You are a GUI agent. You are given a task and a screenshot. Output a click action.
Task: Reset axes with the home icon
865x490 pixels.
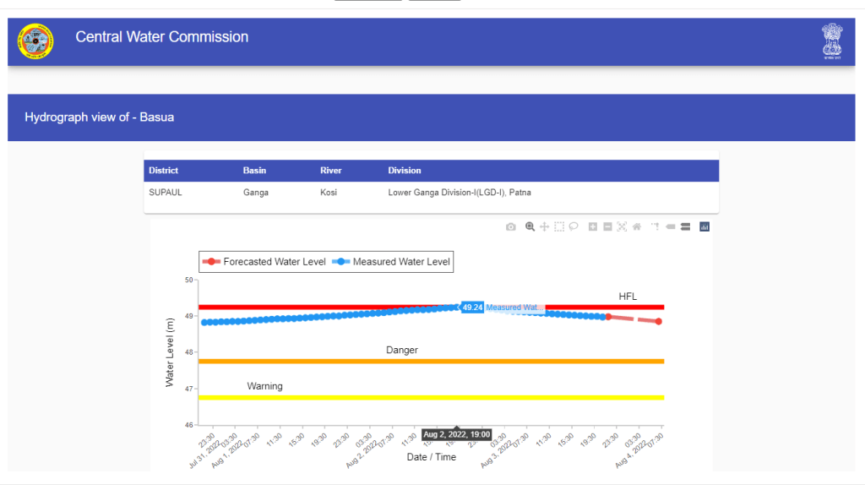tap(636, 226)
